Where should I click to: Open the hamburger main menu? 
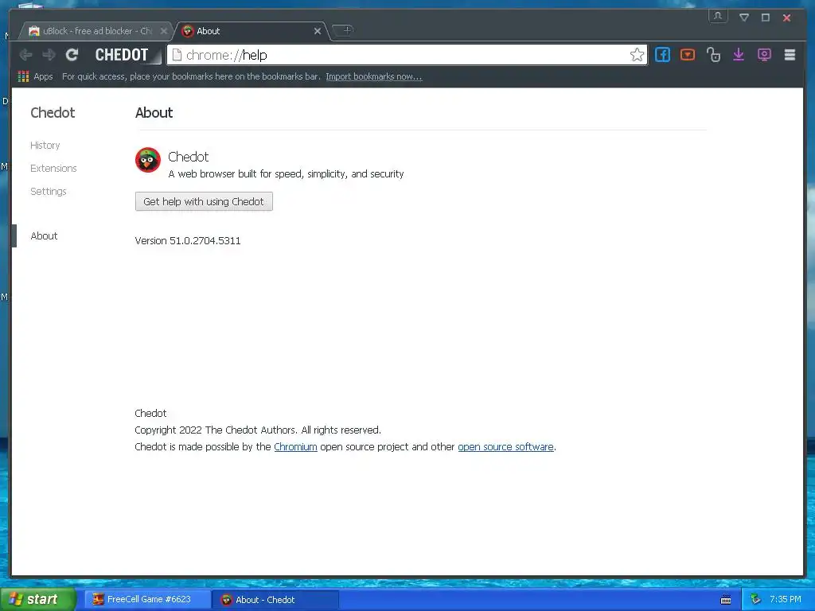(x=790, y=55)
